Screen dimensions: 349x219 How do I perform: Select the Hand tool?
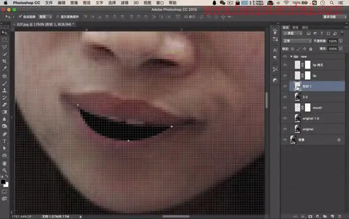tap(4, 164)
